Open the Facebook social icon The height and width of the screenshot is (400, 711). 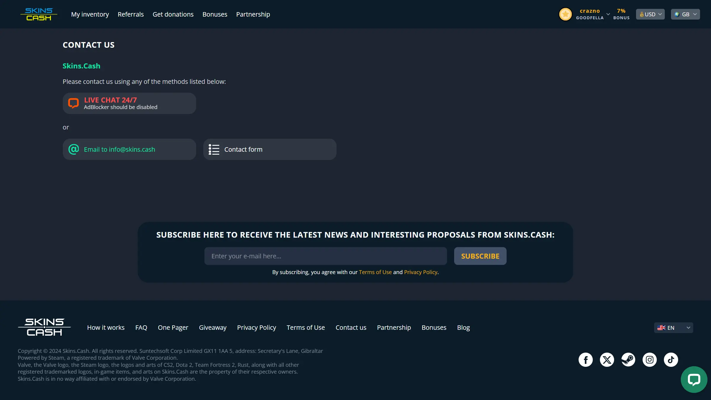586,360
